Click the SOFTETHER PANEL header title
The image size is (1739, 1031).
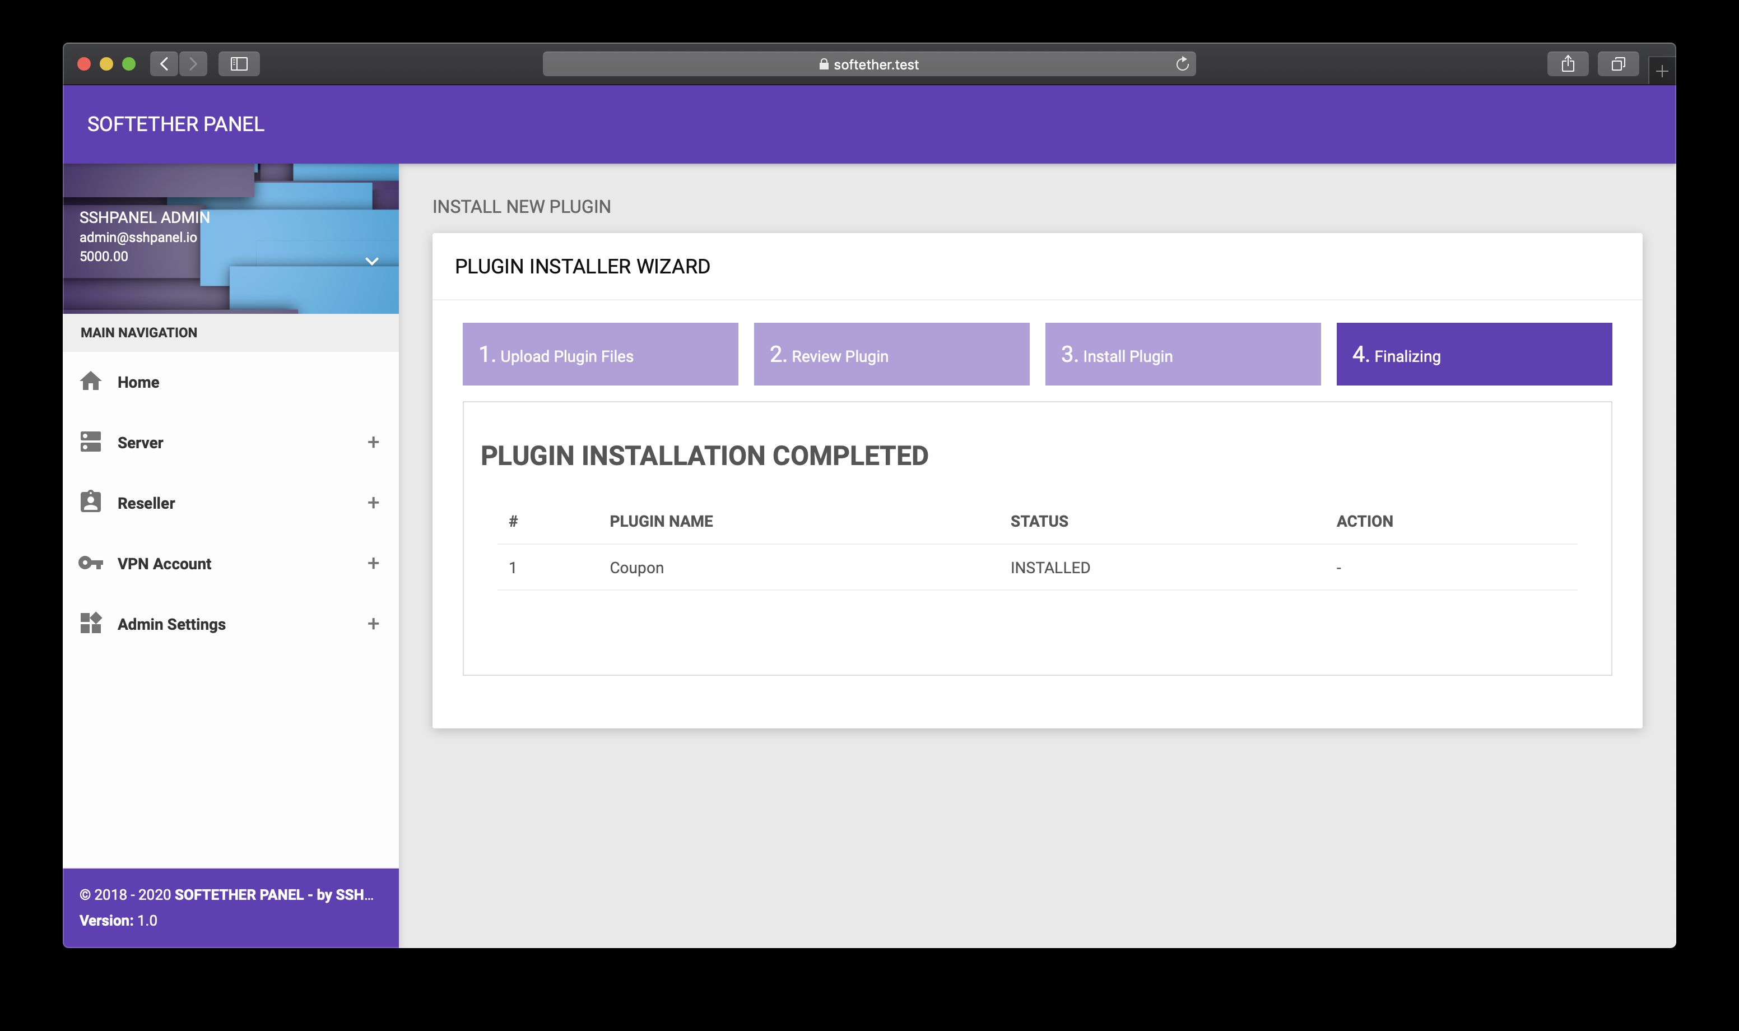coord(176,124)
